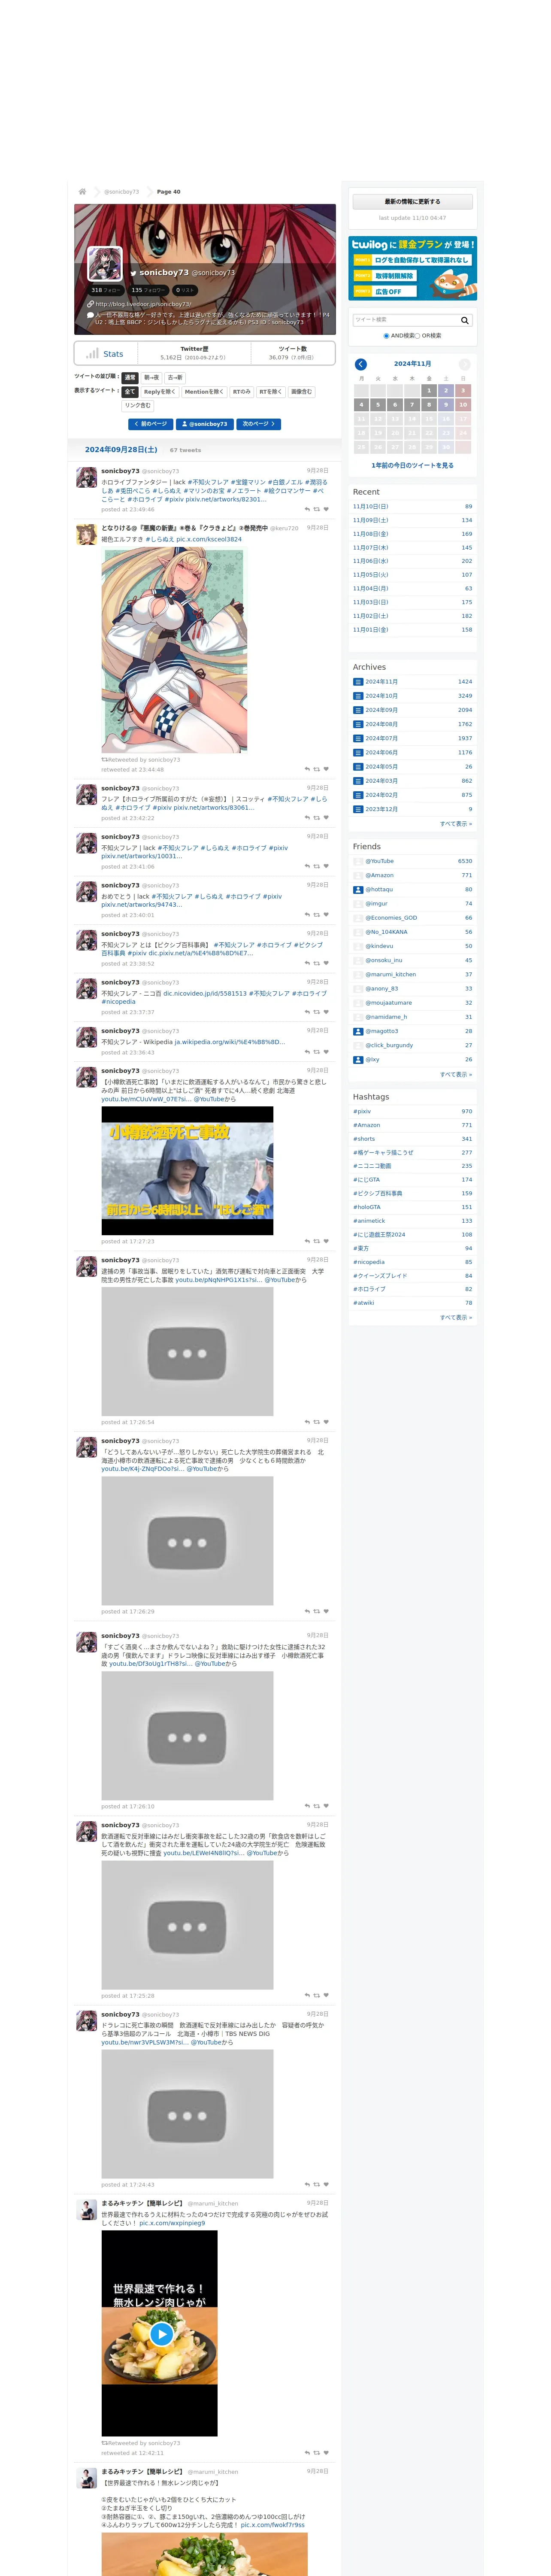
Task: Like the tweet posted at 23:49:46
Action: click(326, 509)
